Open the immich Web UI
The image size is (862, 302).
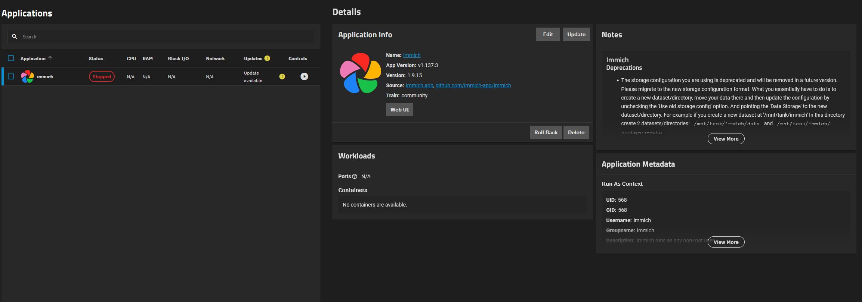399,110
